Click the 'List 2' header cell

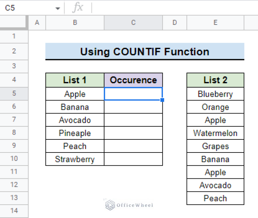[215, 80]
